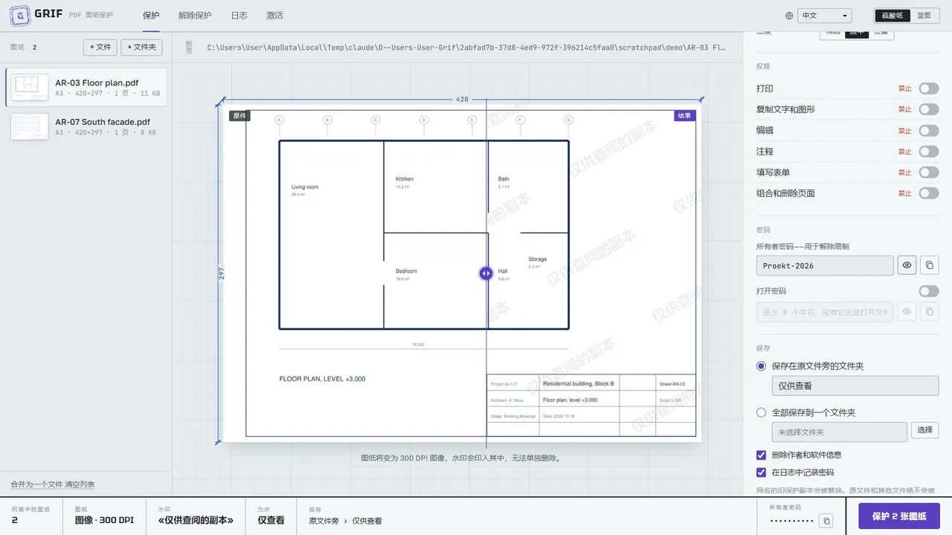Toggle the 组合和删除页面 permission switch

click(x=929, y=193)
